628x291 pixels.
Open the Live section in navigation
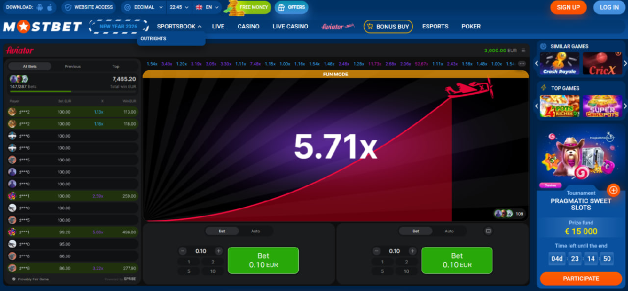tap(218, 26)
